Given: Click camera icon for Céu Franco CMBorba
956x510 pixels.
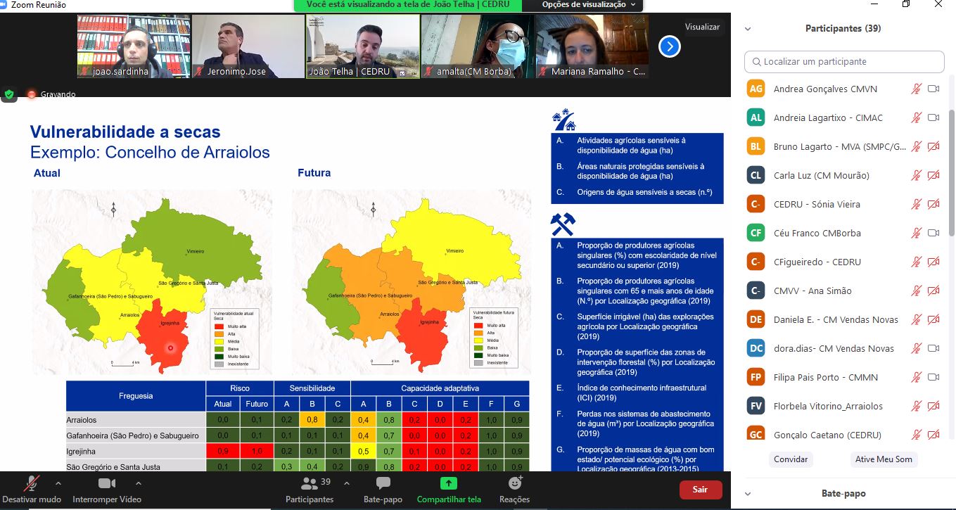Looking at the screenshot, I should (x=933, y=233).
